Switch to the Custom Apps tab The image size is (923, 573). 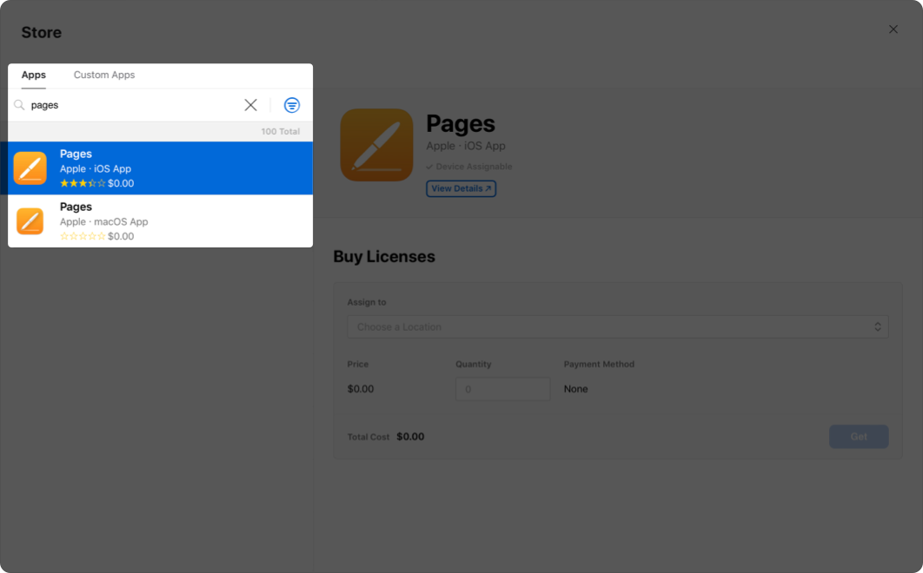[x=104, y=76]
